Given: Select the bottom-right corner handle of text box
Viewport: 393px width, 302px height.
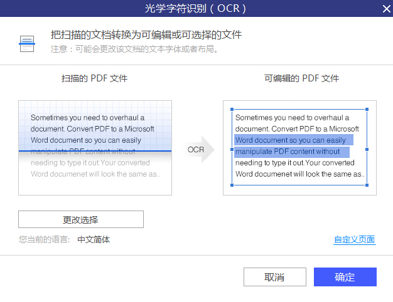Looking at the screenshot, I should (x=367, y=185).
